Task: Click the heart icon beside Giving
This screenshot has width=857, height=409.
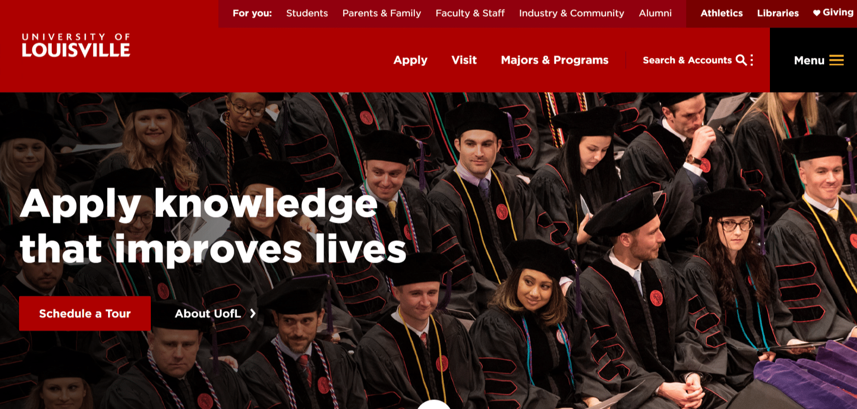Action: (x=817, y=13)
